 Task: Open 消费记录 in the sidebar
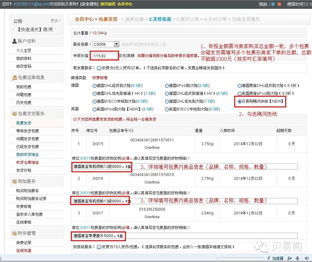[24, 243]
